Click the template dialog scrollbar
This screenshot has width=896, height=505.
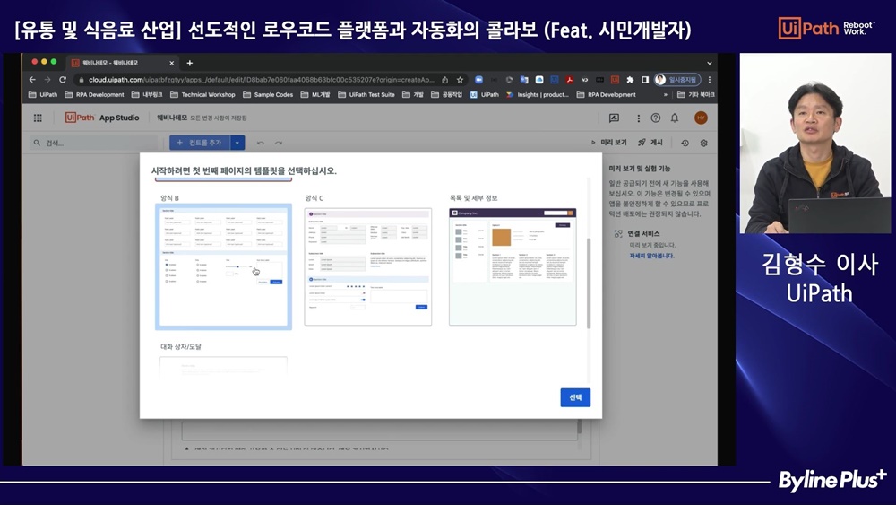[x=589, y=283]
